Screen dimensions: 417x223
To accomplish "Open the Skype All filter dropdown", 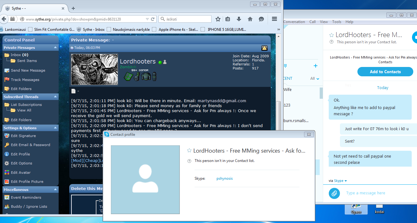I will (x=315, y=78).
